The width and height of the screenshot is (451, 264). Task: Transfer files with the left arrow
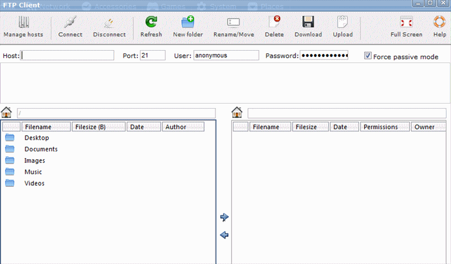pos(224,235)
